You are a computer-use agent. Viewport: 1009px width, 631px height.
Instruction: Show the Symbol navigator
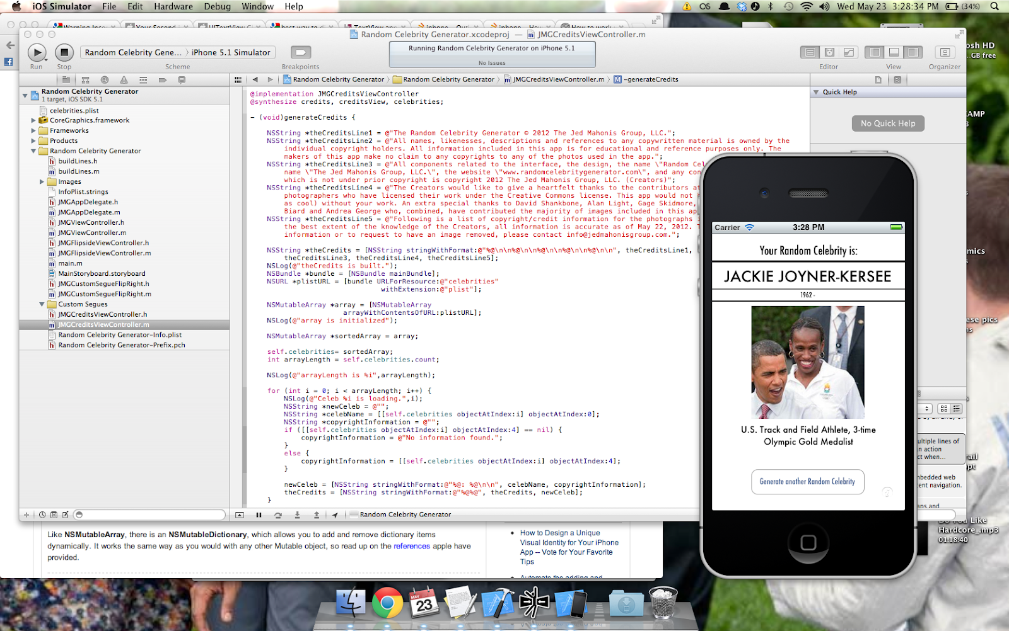(85, 80)
